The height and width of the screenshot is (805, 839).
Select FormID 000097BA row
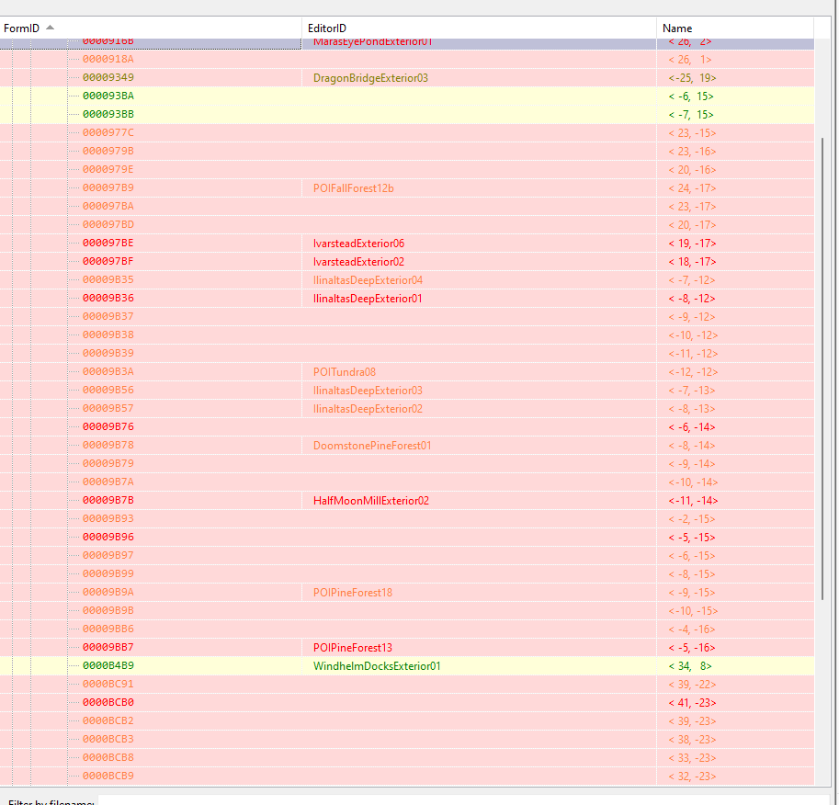407,207
